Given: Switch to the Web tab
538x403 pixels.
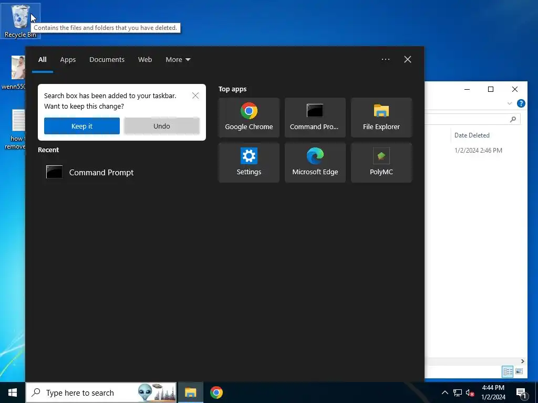Looking at the screenshot, I should 145,60.
